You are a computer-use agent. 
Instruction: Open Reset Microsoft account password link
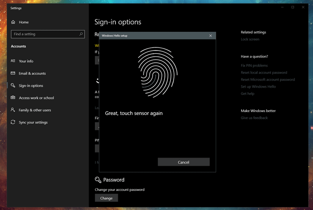[268, 79]
